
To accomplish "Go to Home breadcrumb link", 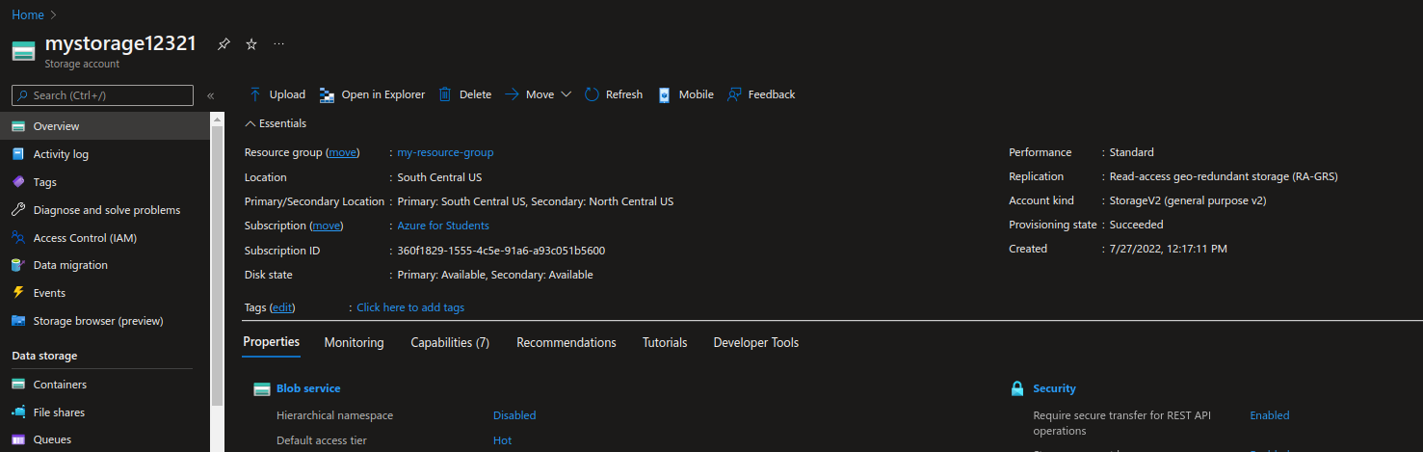I will tap(28, 15).
